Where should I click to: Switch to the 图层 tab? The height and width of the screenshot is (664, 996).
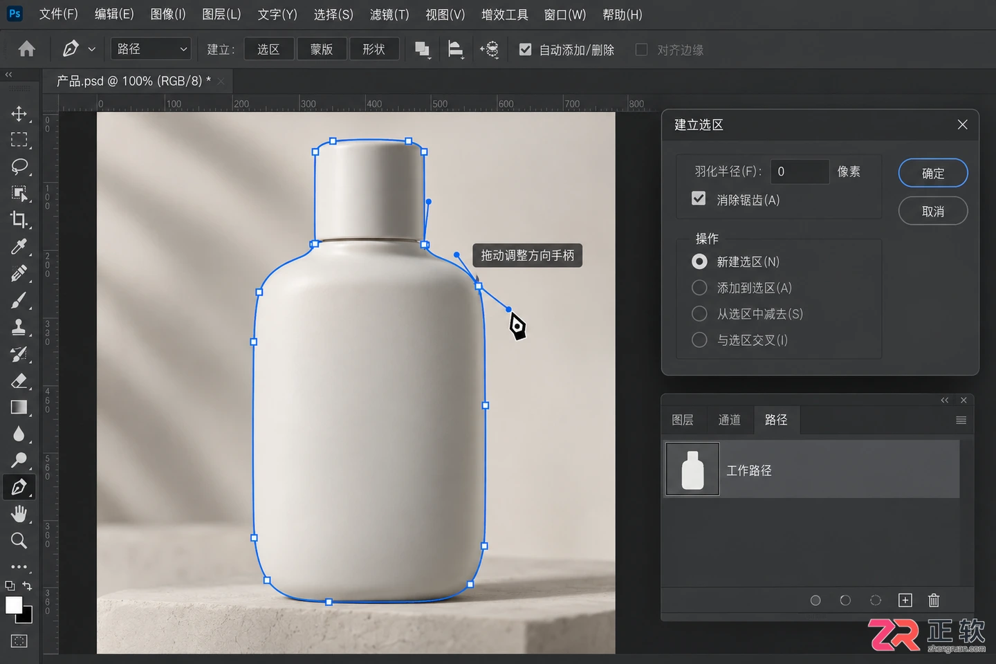683,420
